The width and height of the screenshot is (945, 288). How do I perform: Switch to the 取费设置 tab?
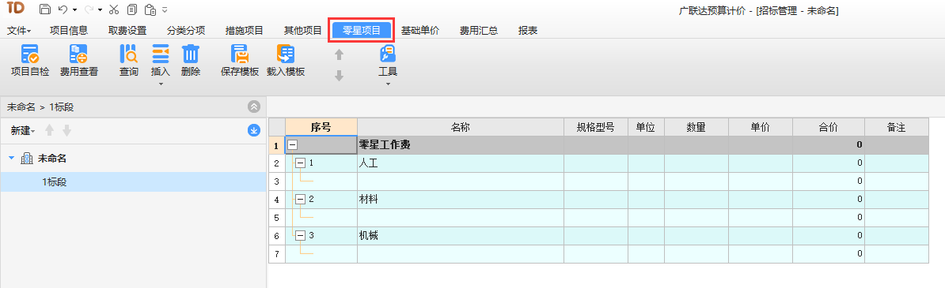click(x=127, y=31)
